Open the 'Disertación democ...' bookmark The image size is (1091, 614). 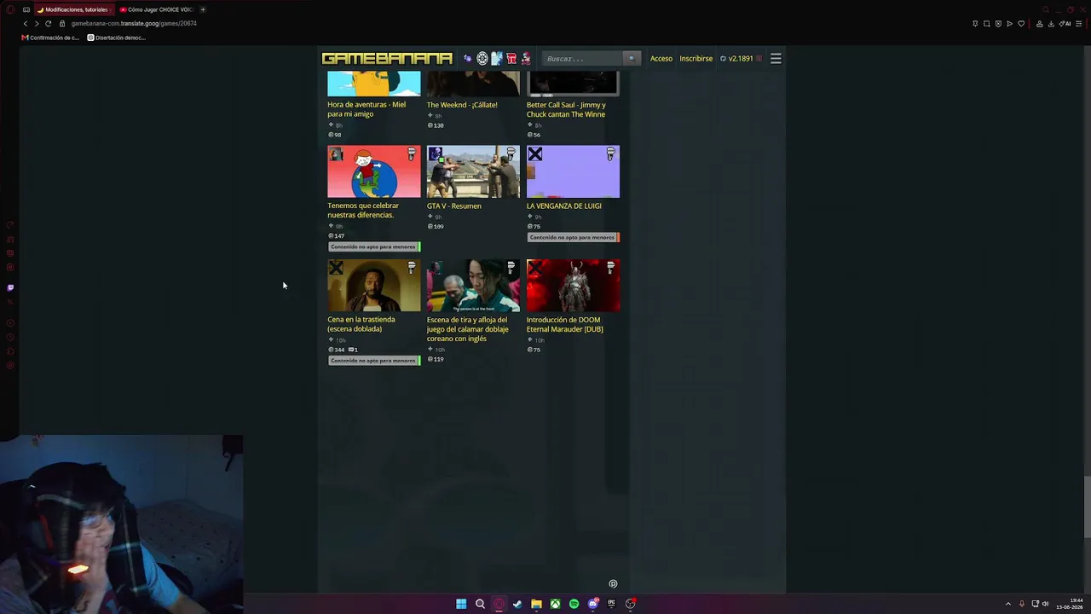[117, 38]
